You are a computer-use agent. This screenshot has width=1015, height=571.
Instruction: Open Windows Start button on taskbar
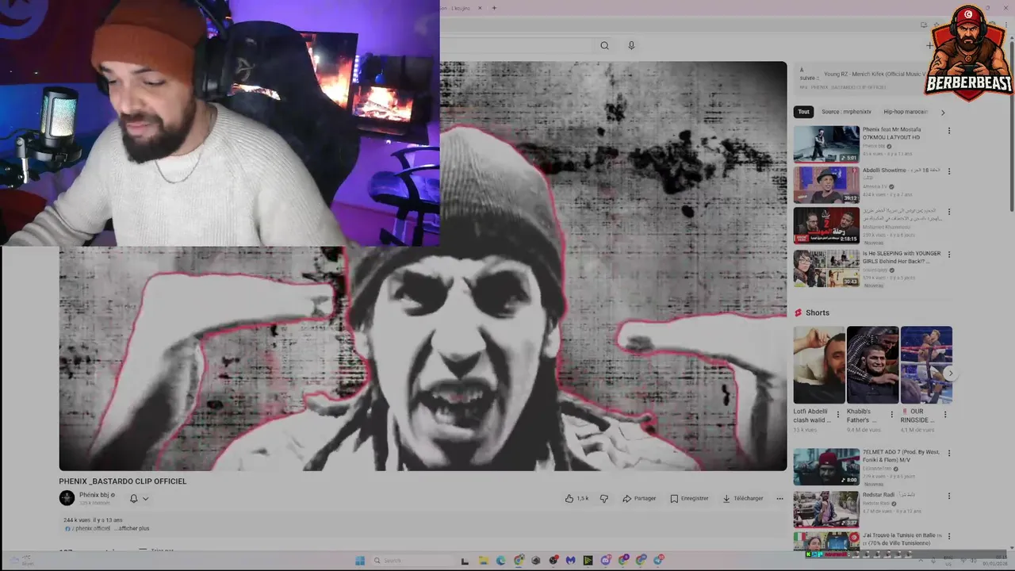(x=360, y=560)
